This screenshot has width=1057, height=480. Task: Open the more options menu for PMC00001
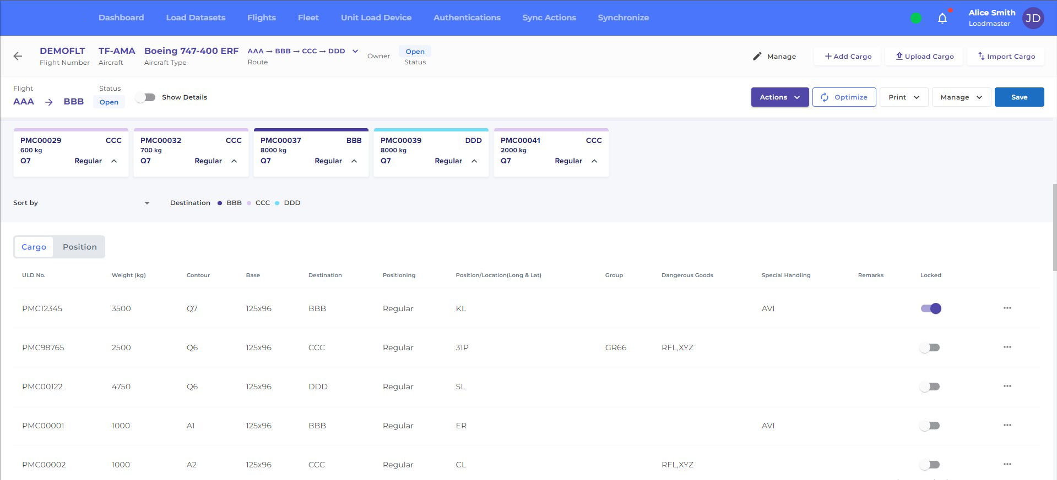pyautogui.click(x=1007, y=425)
